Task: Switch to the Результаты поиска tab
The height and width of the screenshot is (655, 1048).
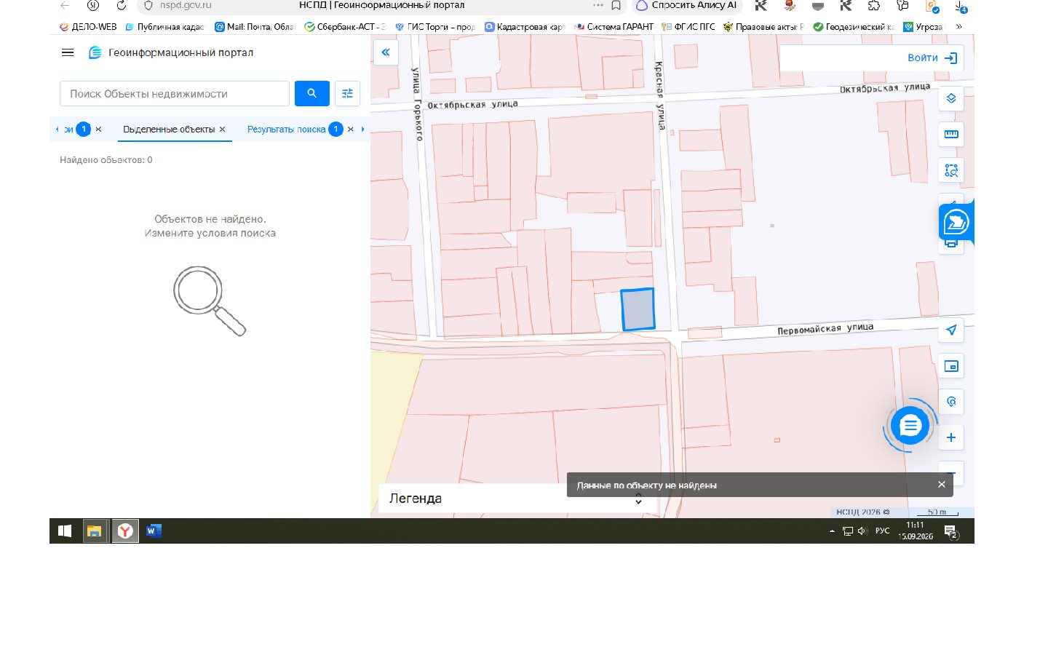Action: point(286,130)
